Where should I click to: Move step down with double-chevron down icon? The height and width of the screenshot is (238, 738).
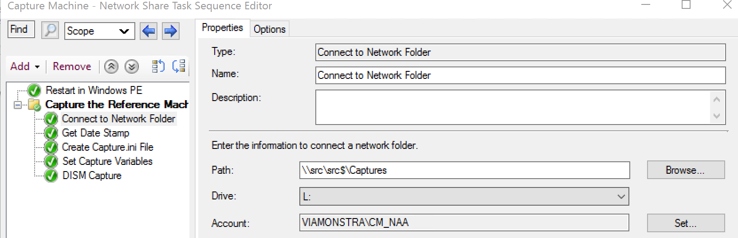pos(131,66)
